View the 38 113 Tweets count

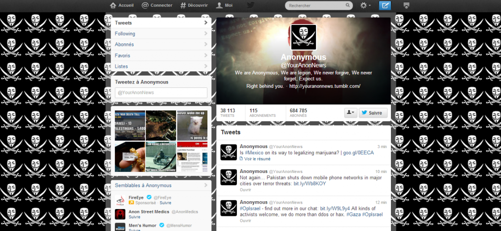point(228,113)
